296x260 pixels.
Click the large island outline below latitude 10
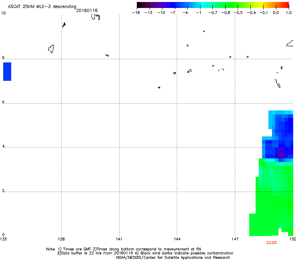51,49
